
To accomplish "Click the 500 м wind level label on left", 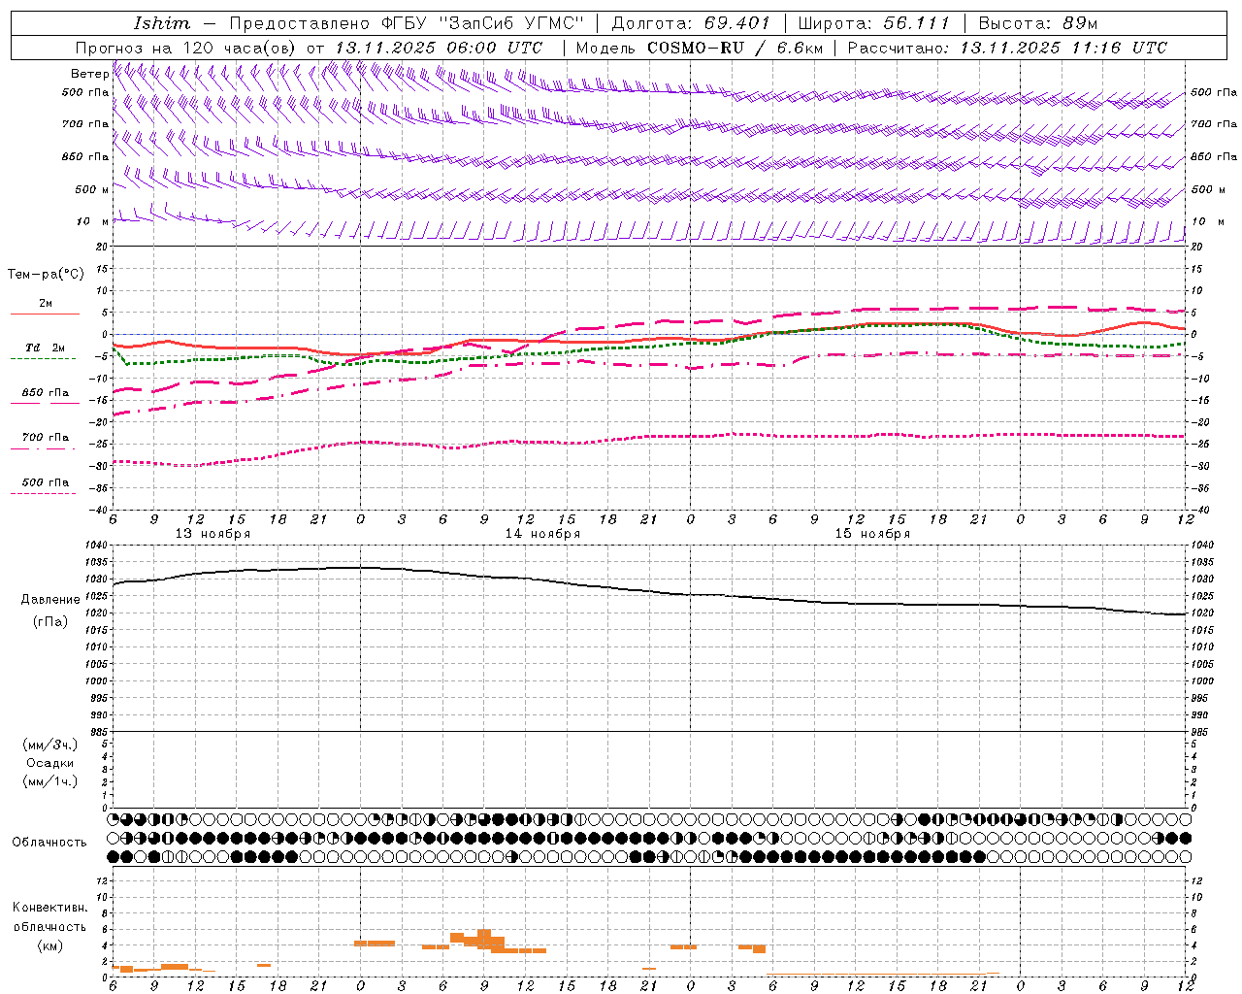I will [x=92, y=189].
